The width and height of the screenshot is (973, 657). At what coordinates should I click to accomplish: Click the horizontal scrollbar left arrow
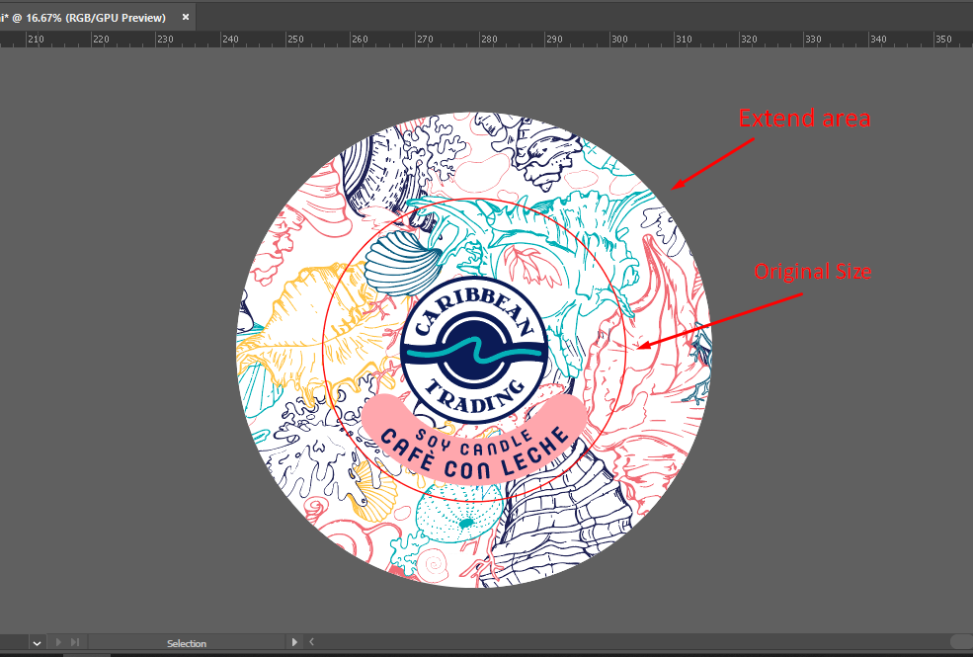pyautogui.click(x=311, y=642)
